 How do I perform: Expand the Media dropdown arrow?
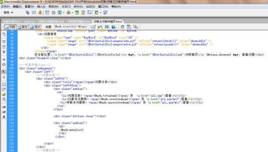(x=72, y=12)
